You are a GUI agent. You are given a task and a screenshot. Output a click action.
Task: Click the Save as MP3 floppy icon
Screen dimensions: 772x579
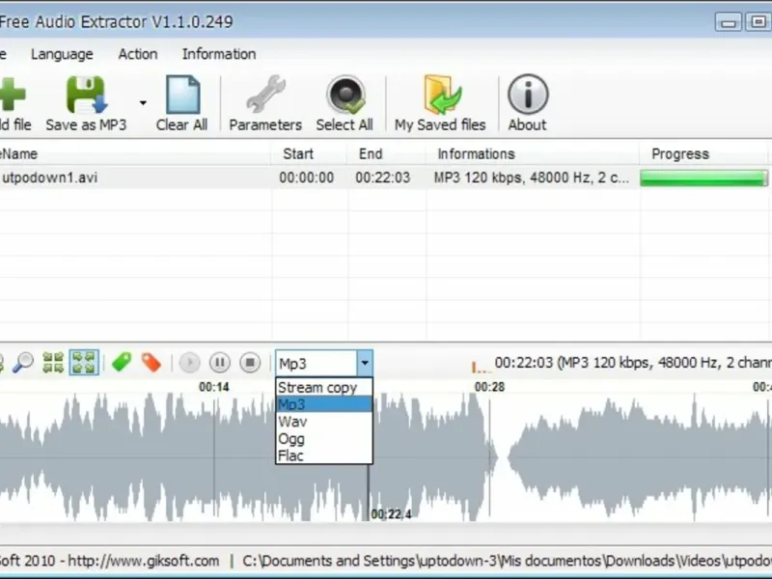click(87, 95)
